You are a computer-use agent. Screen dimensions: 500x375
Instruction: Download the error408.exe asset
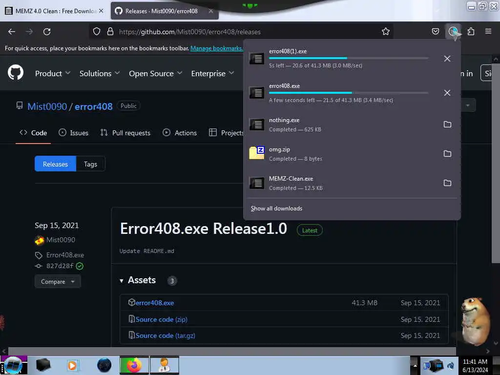tap(155, 303)
